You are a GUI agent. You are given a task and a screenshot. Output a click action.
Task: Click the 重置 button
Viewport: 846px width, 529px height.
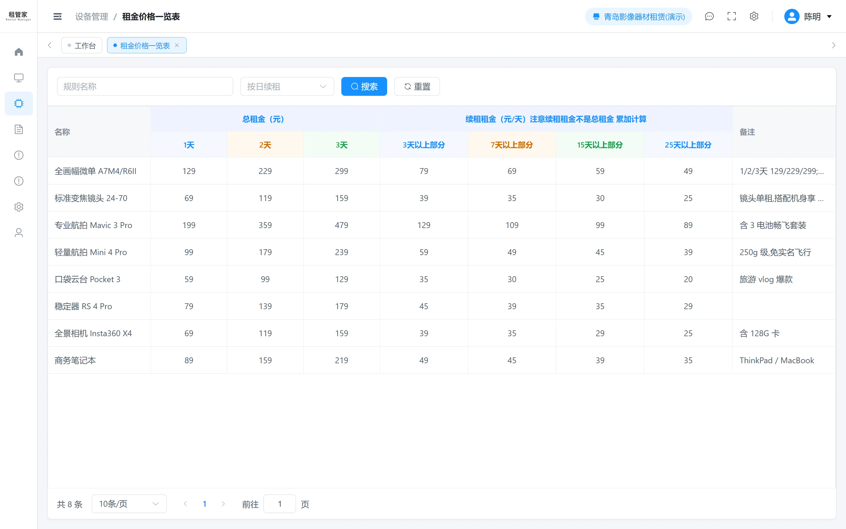417,86
